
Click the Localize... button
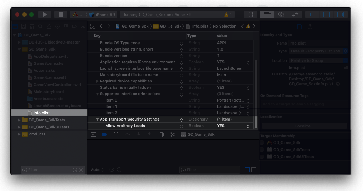[x=304, y=126]
